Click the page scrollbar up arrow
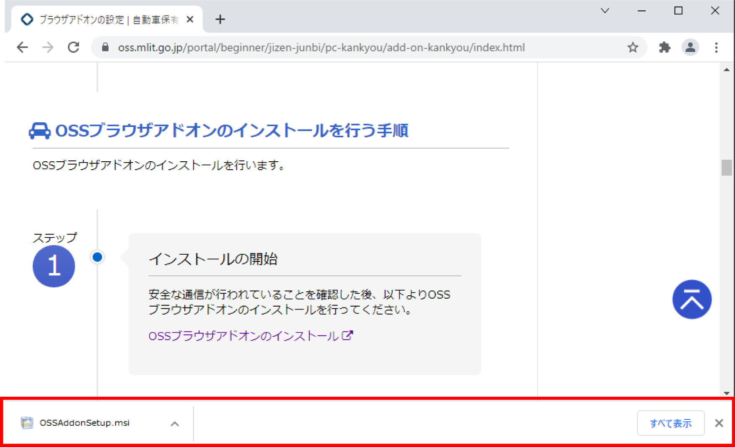Screen dimensions: 735x447 727,69
